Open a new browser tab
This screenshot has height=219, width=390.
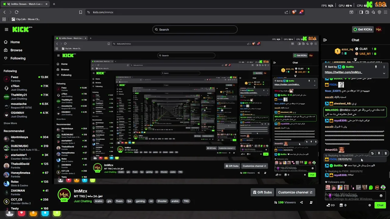pyautogui.click(x=54, y=4)
